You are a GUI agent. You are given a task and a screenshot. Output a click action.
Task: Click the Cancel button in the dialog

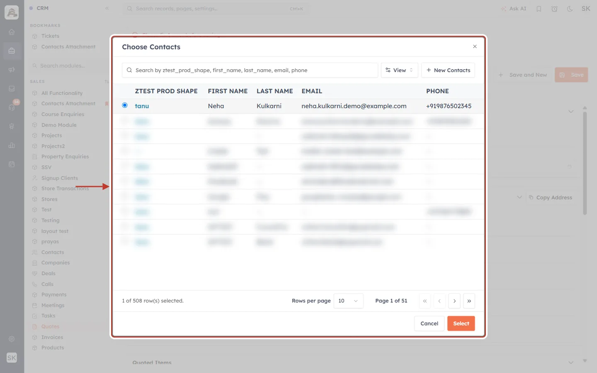tap(429, 323)
